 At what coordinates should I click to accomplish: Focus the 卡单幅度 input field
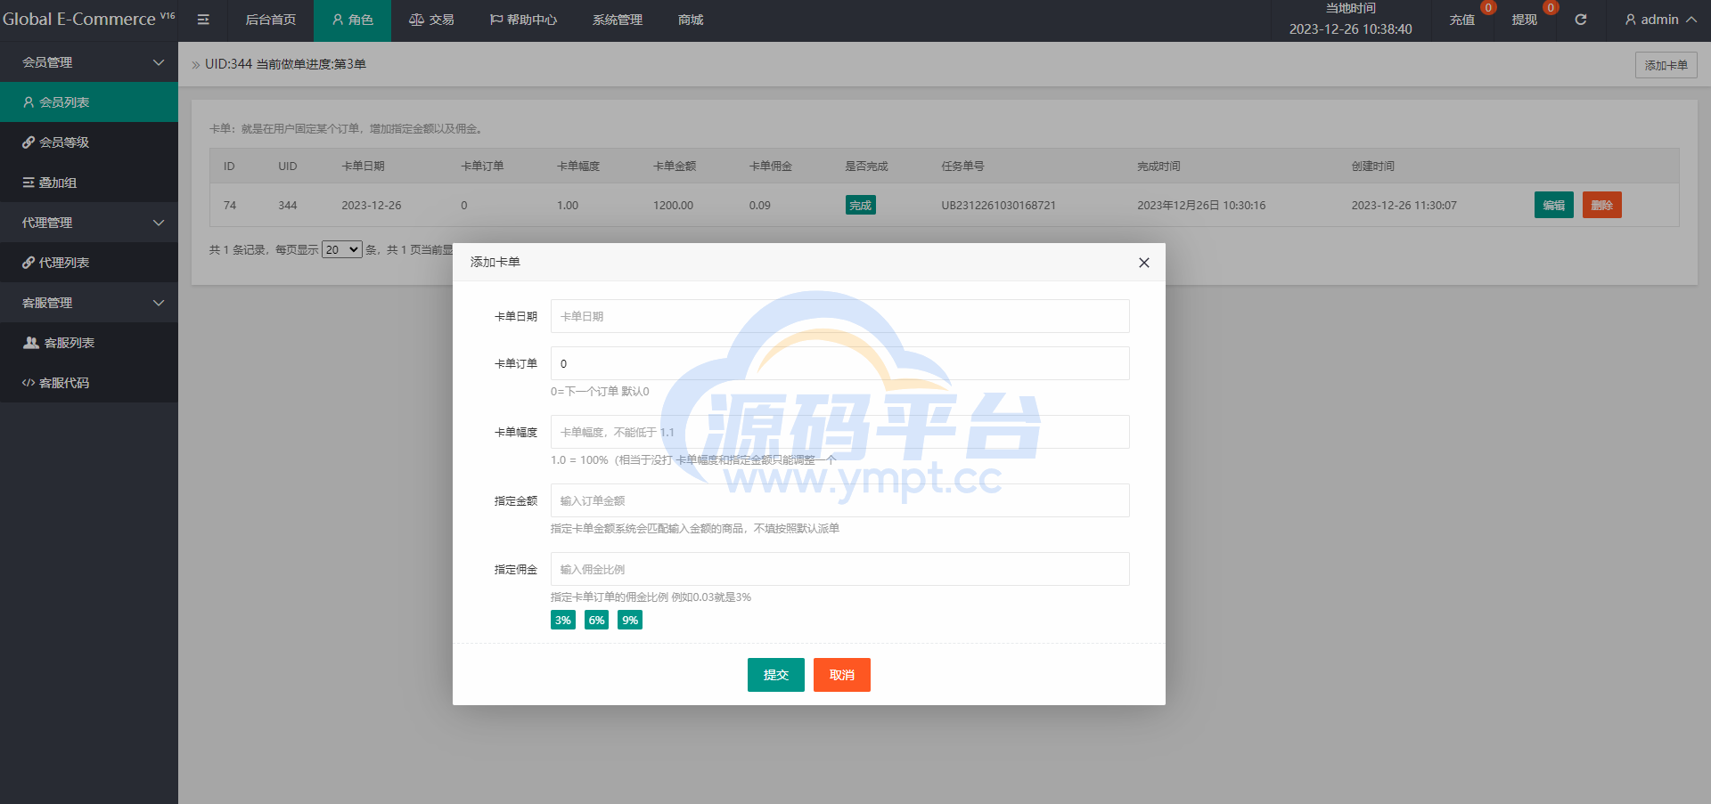(x=839, y=432)
